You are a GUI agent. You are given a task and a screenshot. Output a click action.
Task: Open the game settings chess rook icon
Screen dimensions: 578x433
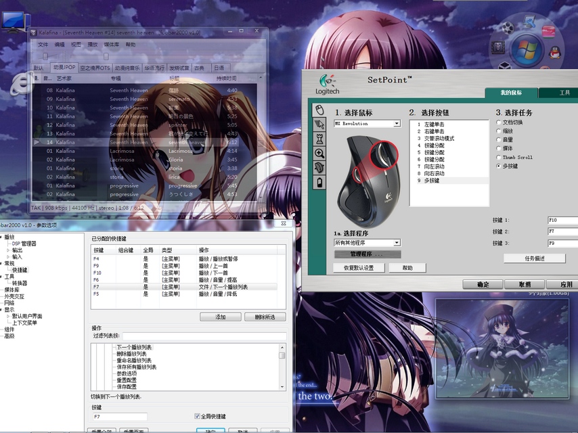pos(319,139)
